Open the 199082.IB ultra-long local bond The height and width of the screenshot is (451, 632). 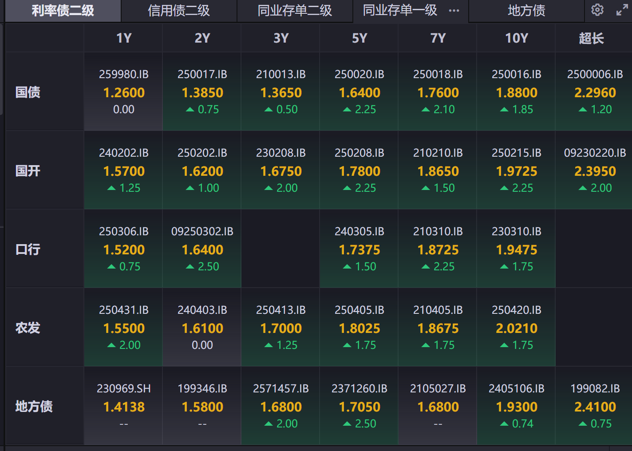point(595,406)
